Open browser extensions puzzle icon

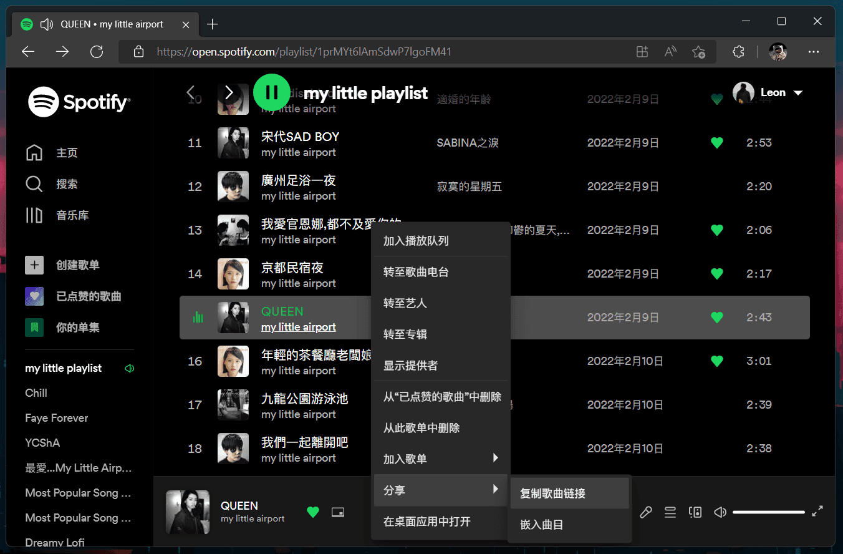[x=739, y=52]
